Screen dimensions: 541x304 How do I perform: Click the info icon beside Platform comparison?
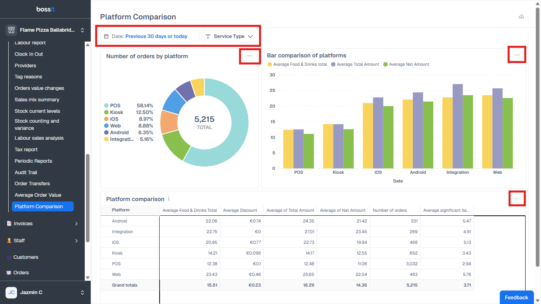coord(169,199)
